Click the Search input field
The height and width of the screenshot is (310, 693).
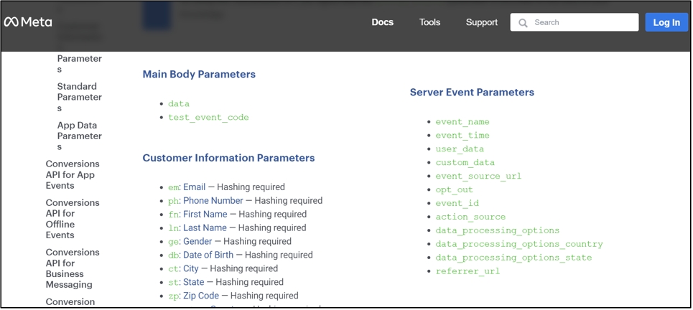[x=582, y=22]
